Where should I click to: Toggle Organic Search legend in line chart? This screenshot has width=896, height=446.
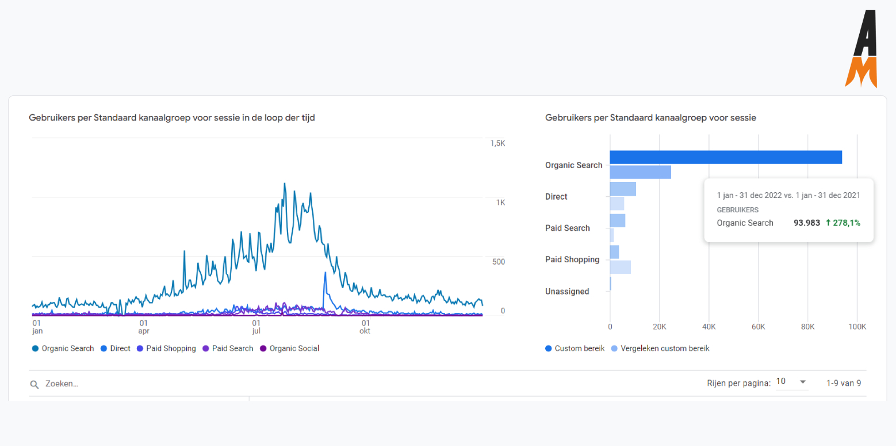[63, 348]
